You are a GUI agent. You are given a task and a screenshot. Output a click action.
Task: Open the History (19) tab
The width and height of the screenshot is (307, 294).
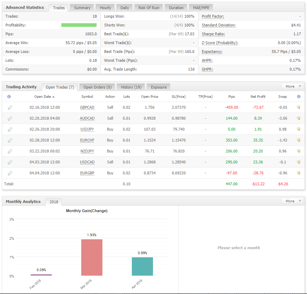pos(131,87)
